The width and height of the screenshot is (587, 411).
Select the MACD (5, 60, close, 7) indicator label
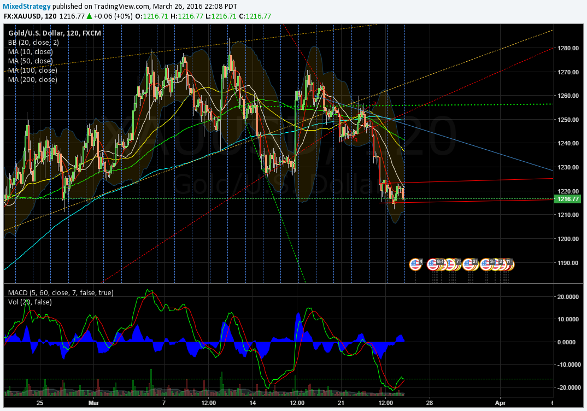pyautogui.click(x=61, y=293)
